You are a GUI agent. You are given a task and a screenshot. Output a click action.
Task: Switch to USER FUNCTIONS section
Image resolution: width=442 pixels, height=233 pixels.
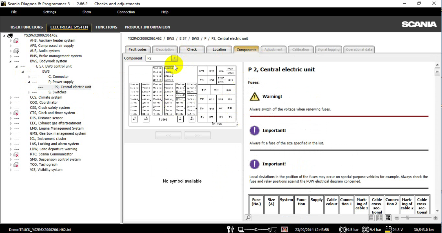click(x=27, y=27)
